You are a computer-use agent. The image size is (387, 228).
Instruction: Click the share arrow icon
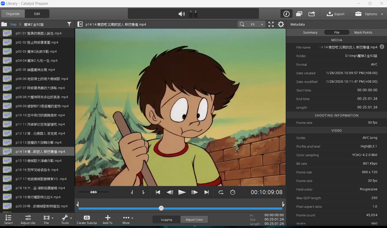[312, 14]
